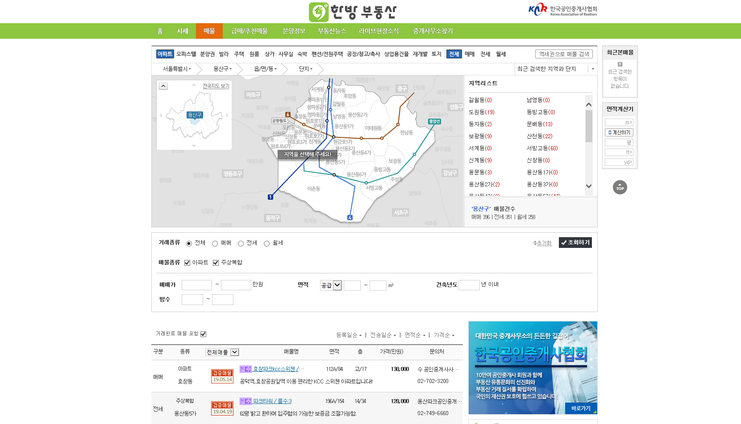This screenshot has height=424, width=741.
Task: Click 역세권으로 매물 검색 button
Action: [x=564, y=54]
